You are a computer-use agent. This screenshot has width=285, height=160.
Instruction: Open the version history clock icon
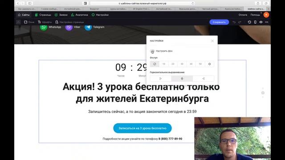point(249,22)
